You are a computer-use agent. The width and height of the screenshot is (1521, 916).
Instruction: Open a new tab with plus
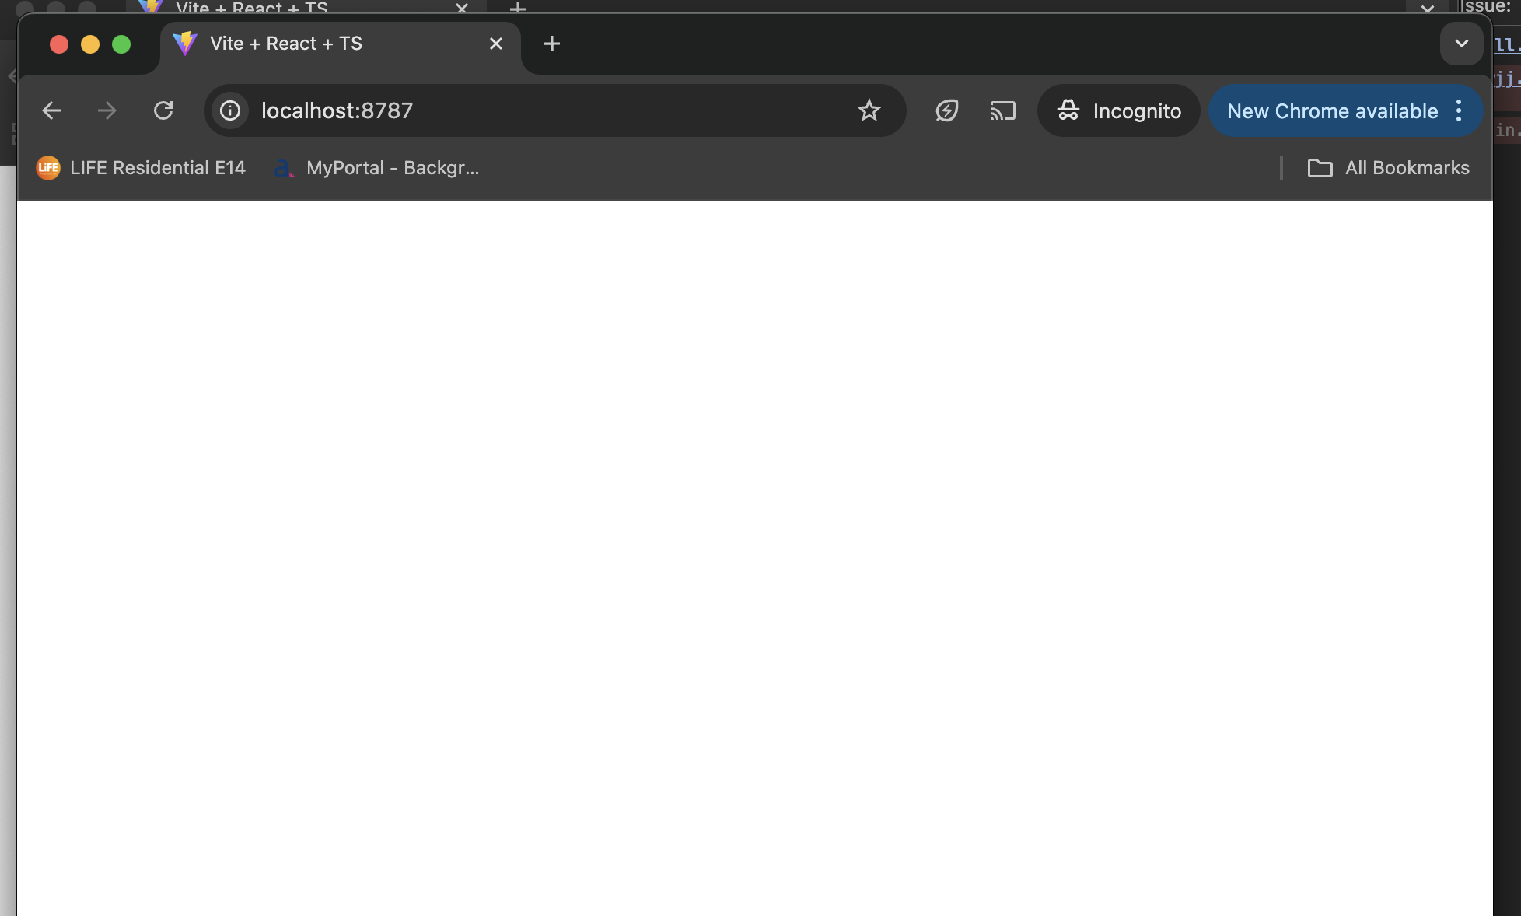(551, 44)
